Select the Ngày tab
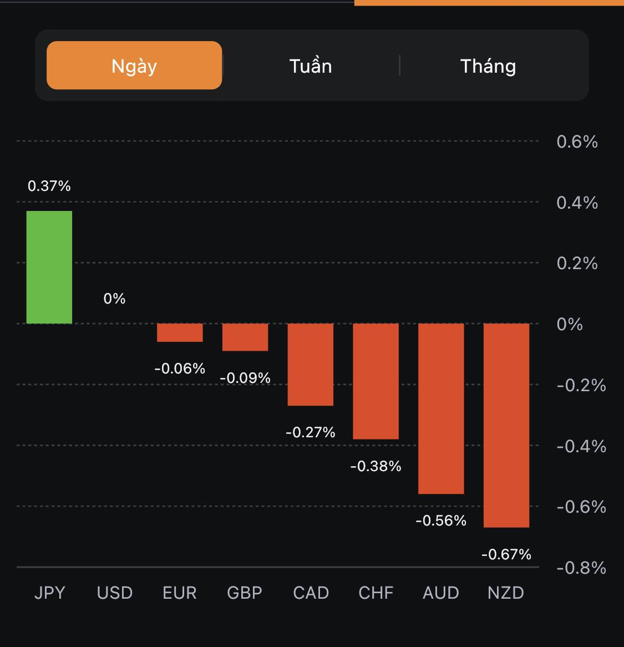This screenshot has height=647, width=624. [134, 65]
